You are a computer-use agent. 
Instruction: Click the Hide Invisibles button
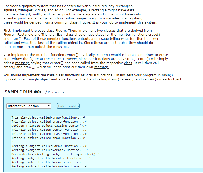pos(68,106)
